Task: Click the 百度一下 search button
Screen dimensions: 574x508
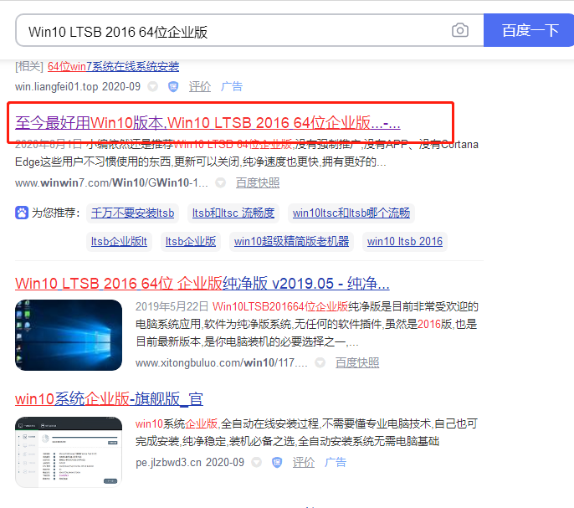Action: pos(529,31)
